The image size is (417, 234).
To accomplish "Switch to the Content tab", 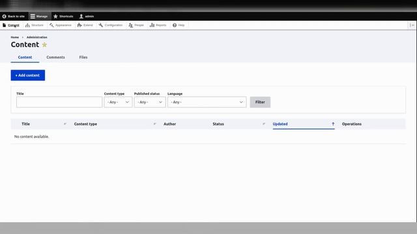I will (x=25, y=57).
